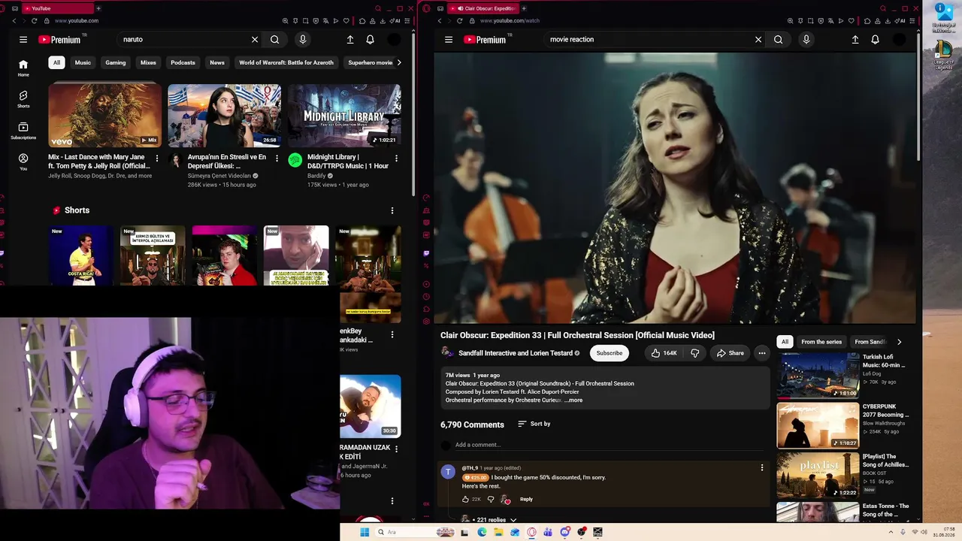Open guide menu in right YouTube window

click(449, 40)
